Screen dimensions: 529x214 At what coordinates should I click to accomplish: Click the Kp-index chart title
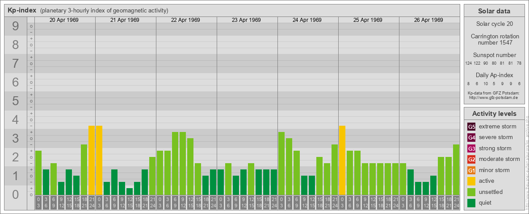tap(22, 10)
